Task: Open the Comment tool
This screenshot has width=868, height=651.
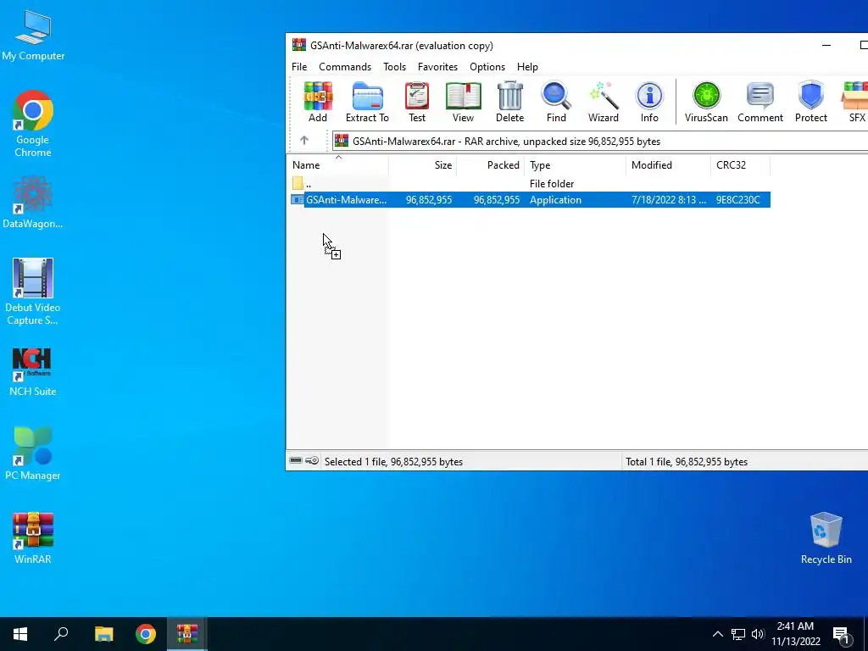Action: pos(760,102)
